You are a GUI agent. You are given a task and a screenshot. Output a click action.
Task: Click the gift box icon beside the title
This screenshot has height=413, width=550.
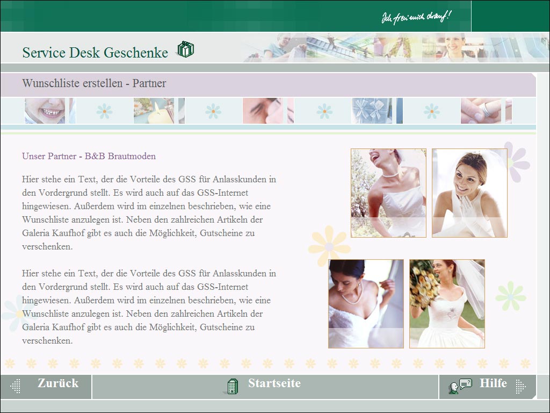pos(185,49)
